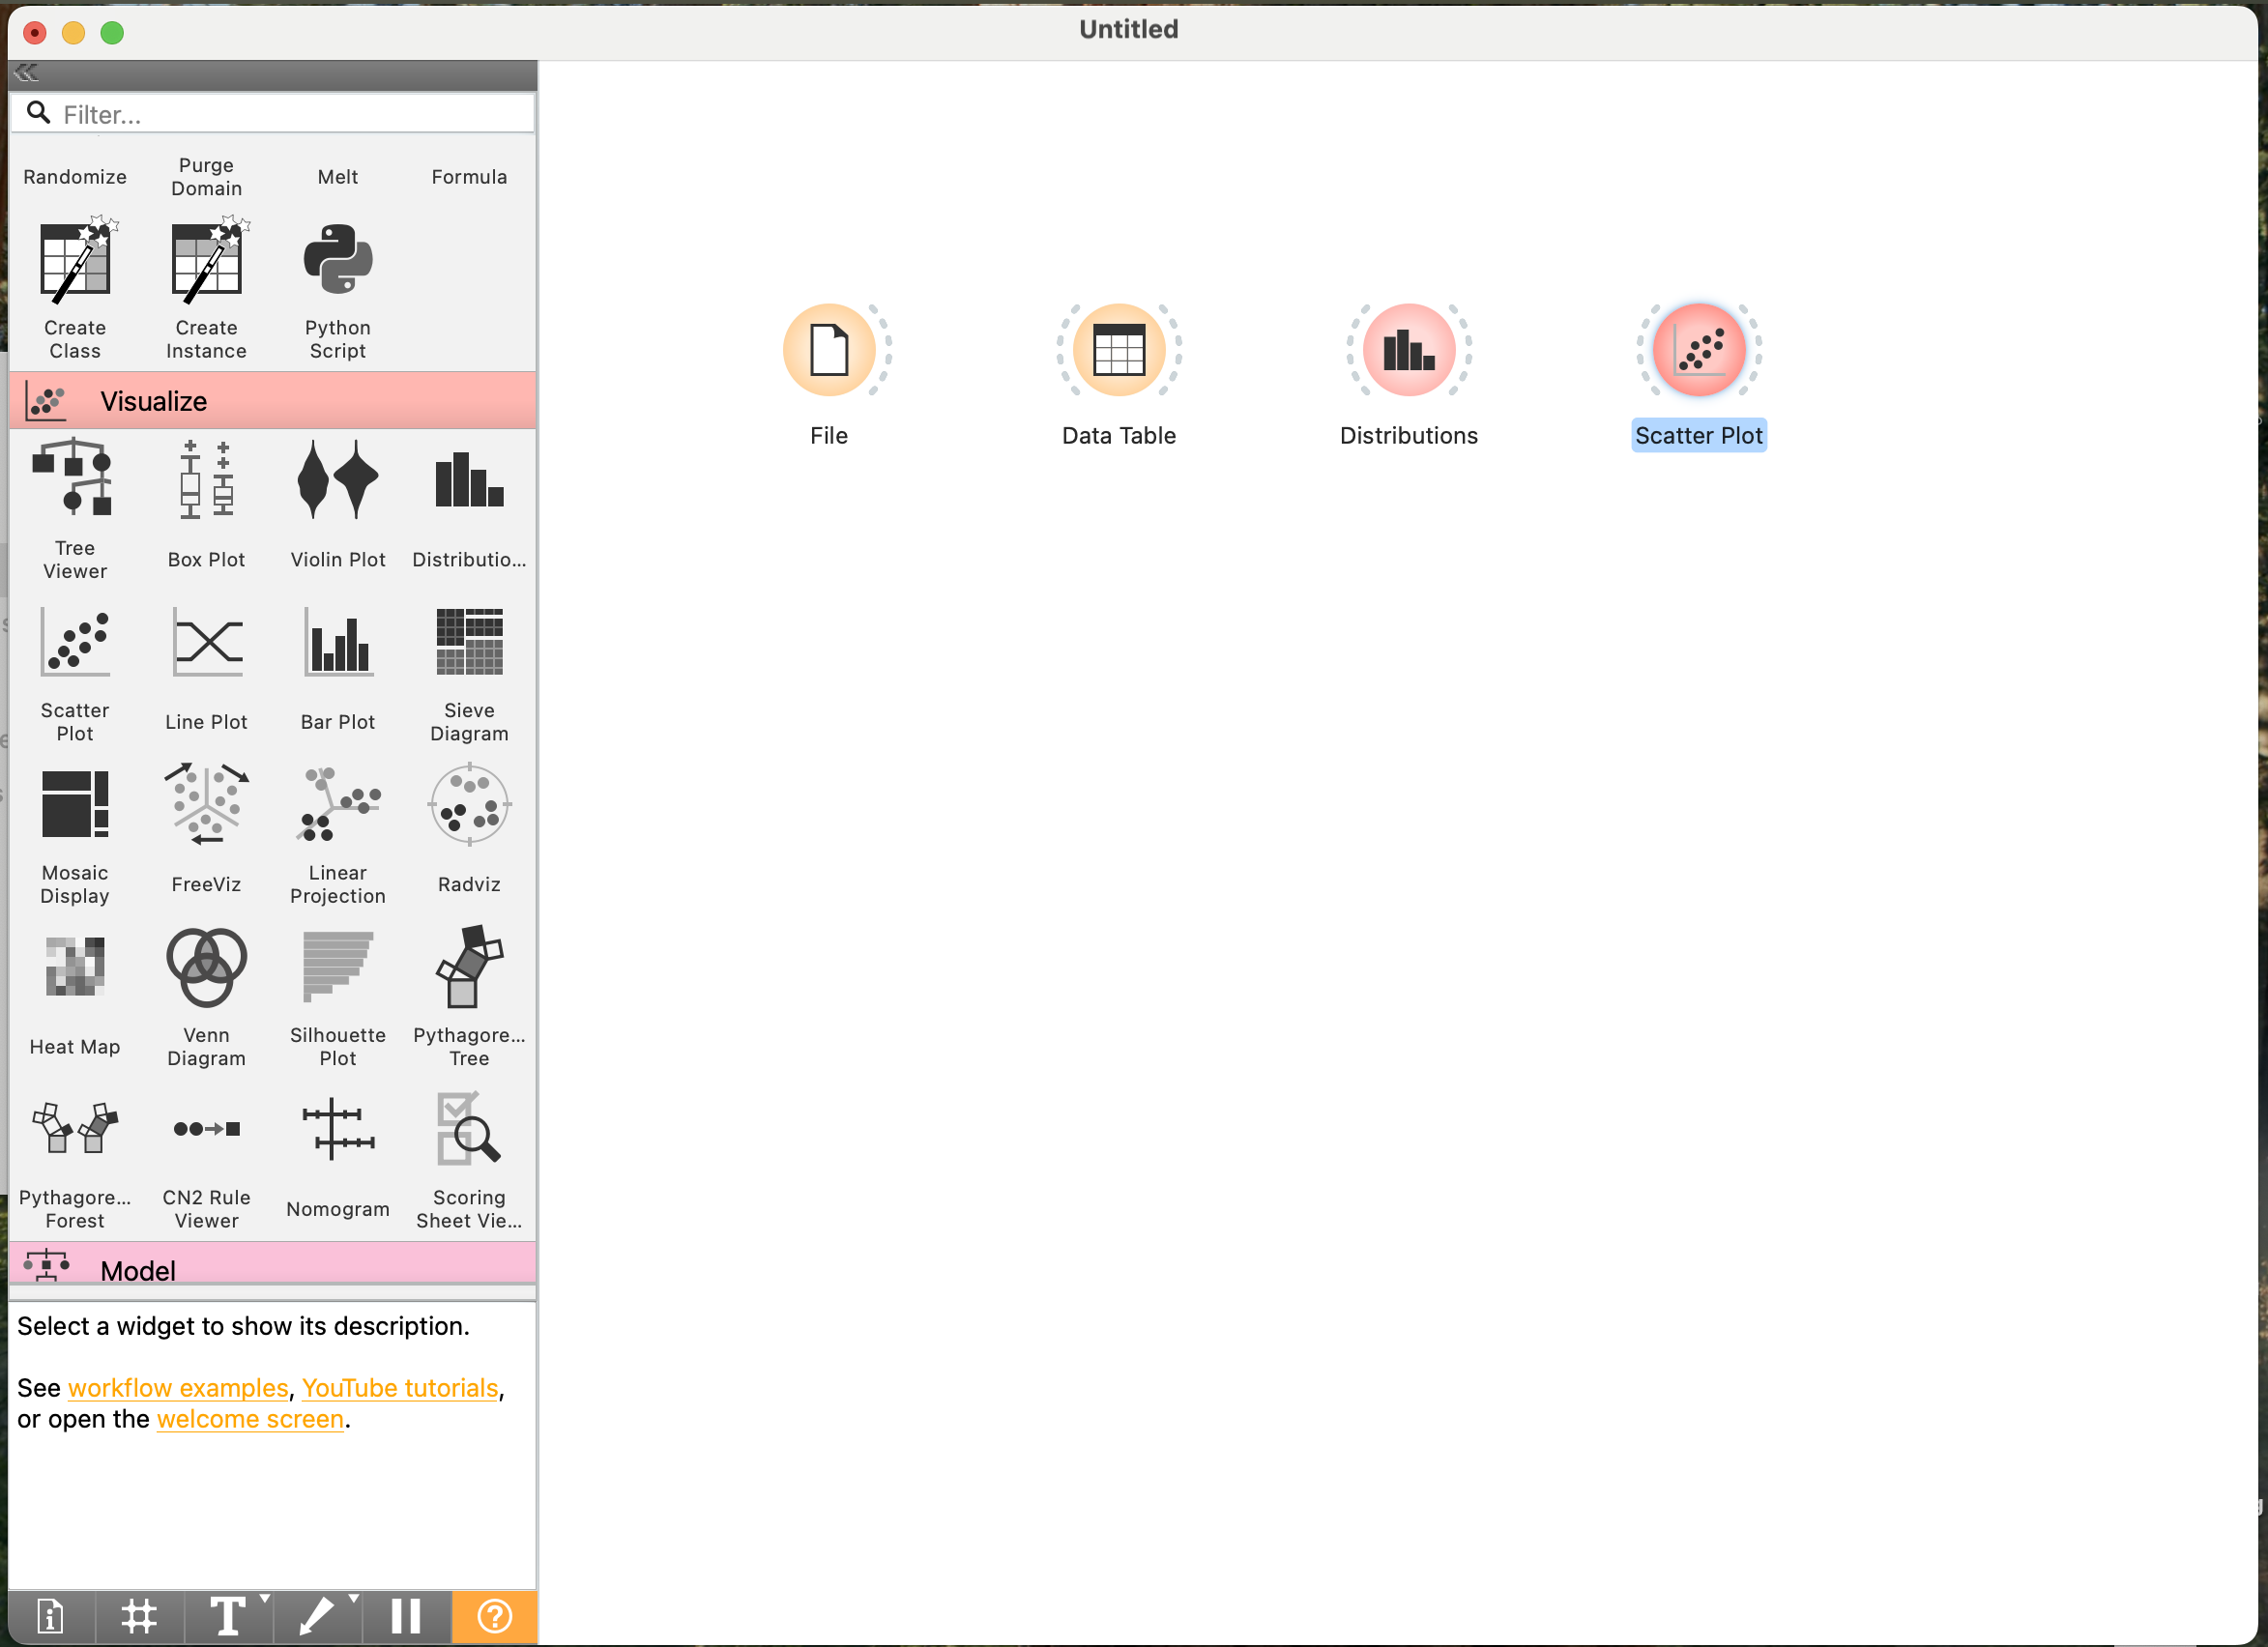This screenshot has height=1647, width=2268.
Task: Open the text annotation tool dropdown arrow
Action: [x=265, y=1599]
